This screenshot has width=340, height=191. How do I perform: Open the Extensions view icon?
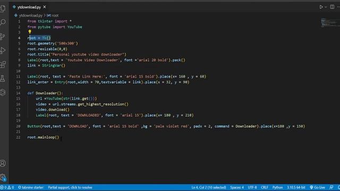pos(3,64)
